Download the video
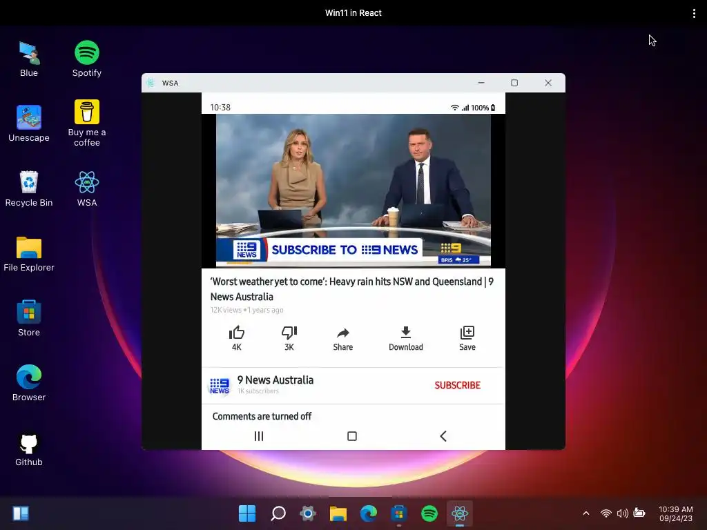Image resolution: width=707 pixels, height=530 pixels. (x=406, y=338)
